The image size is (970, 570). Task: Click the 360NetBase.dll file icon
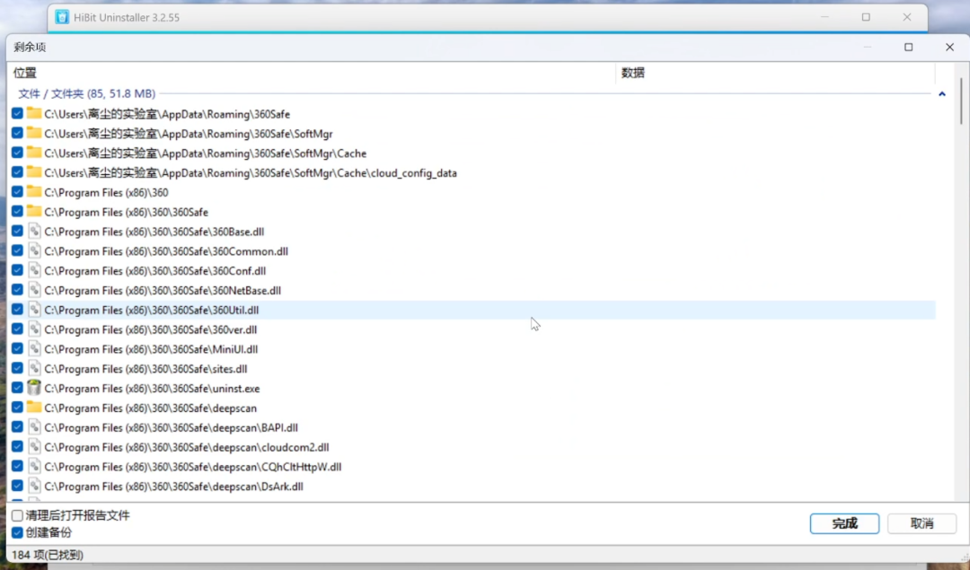coord(34,290)
